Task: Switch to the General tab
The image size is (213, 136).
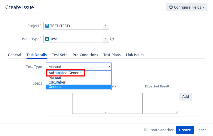Action: (14, 55)
